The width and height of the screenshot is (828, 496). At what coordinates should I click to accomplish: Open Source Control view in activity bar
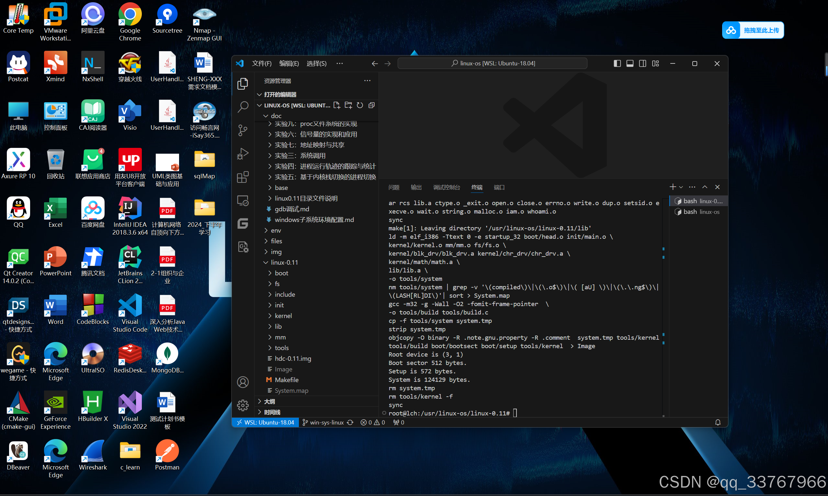tap(243, 130)
